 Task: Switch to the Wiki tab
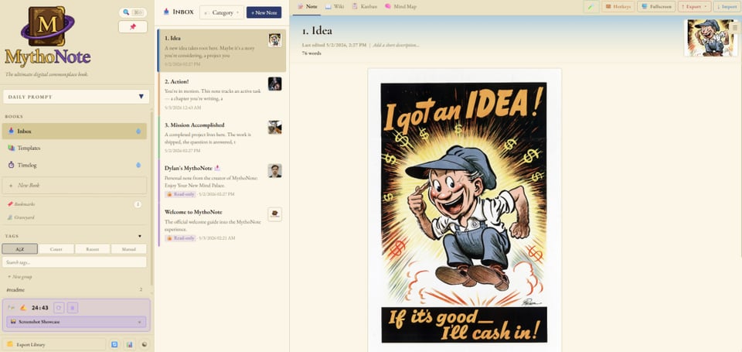coord(335,7)
